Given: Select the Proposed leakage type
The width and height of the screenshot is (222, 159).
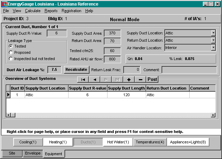Looking at the screenshot, I should (x=11, y=52).
